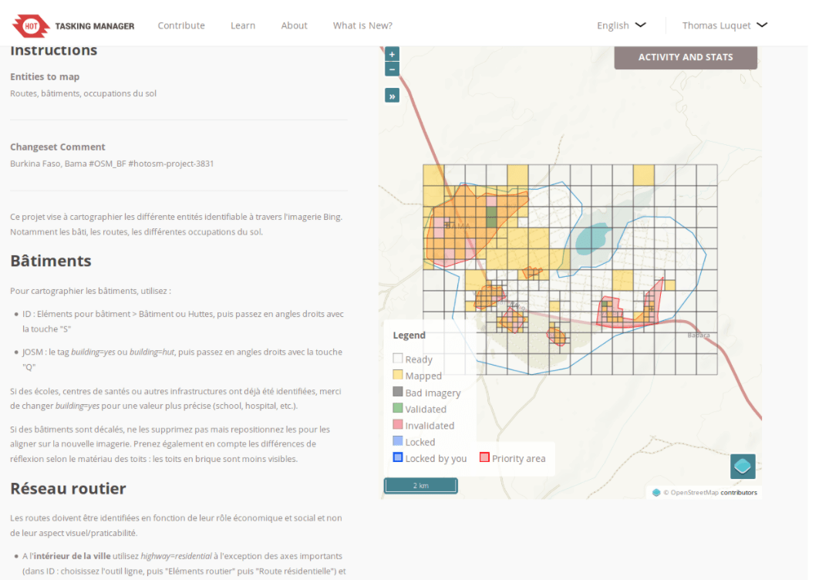Viewport: 819px width, 580px height.
Task: Open the About page
Action: [x=294, y=25]
